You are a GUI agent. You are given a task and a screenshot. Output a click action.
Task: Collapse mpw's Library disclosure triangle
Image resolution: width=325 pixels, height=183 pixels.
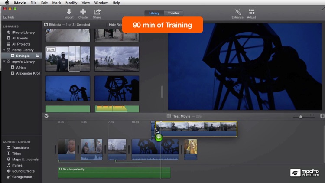[x=4, y=62]
